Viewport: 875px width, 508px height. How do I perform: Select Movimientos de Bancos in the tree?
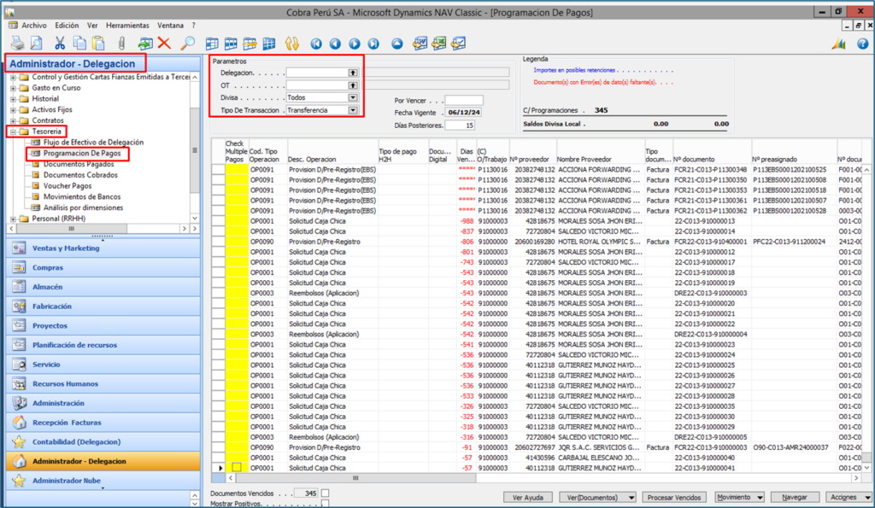click(81, 197)
